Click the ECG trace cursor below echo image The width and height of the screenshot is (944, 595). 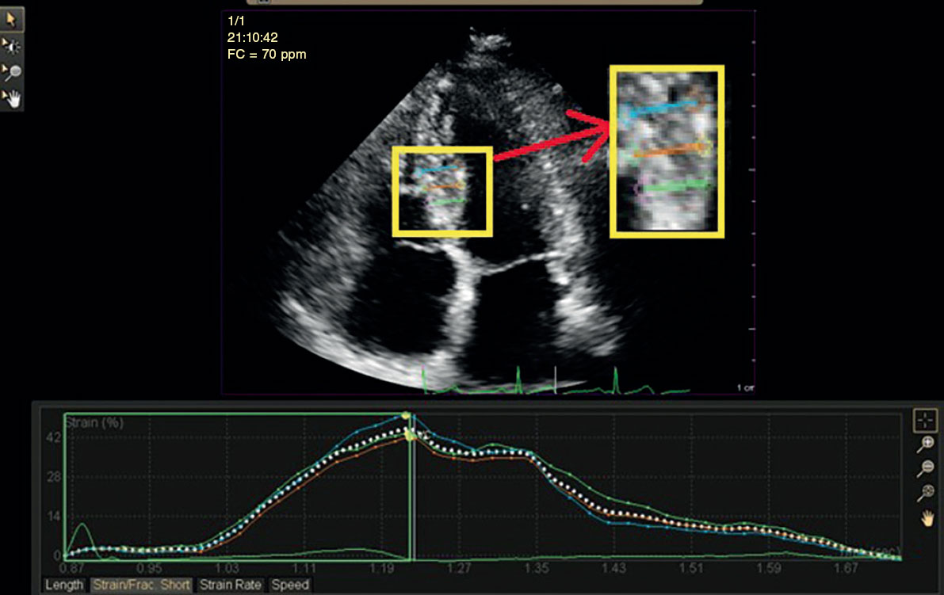click(556, 380)
